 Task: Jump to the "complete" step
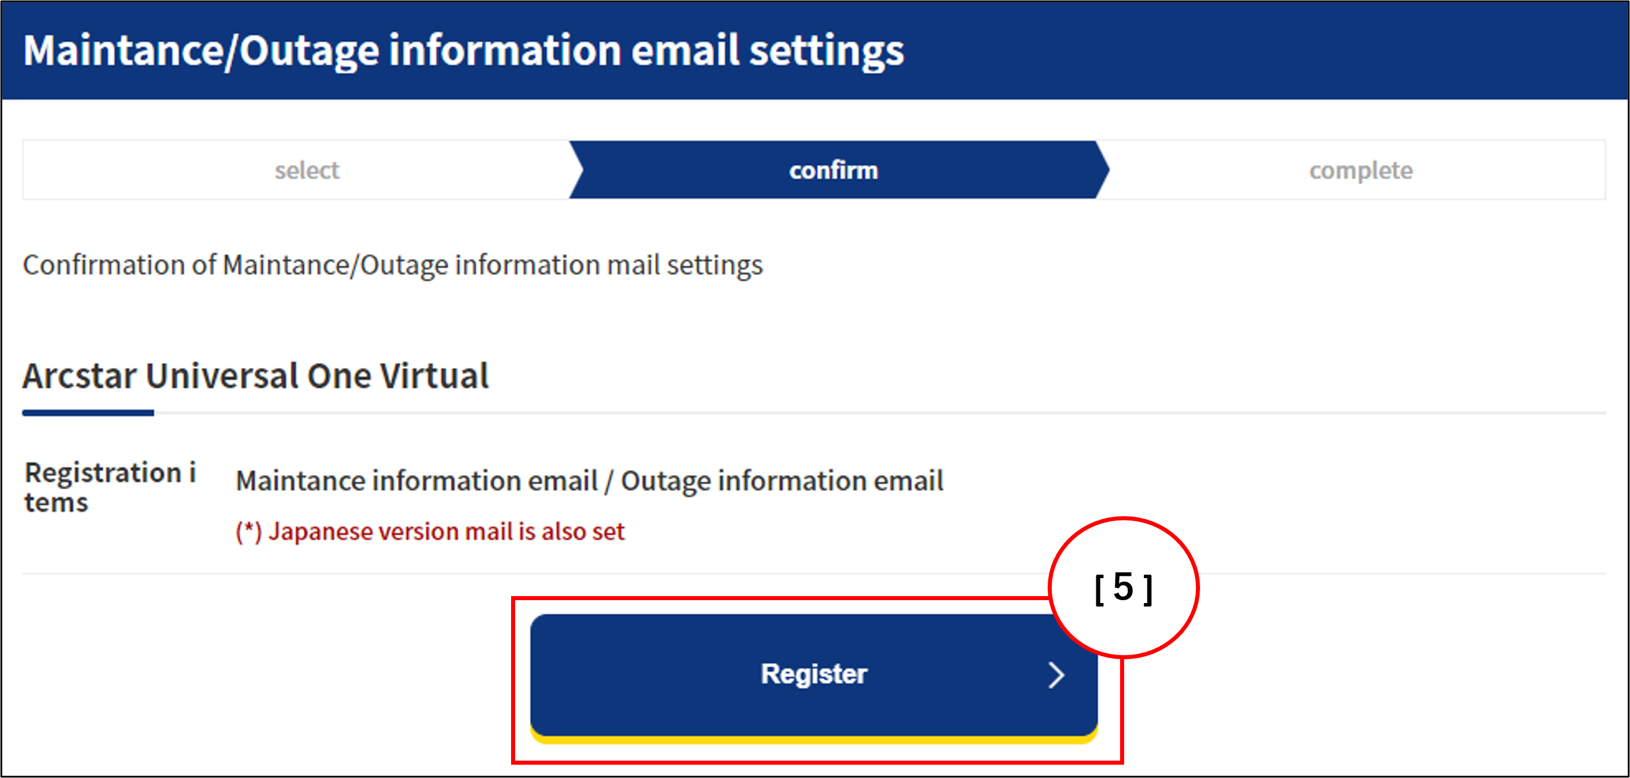pos(1361,170)
